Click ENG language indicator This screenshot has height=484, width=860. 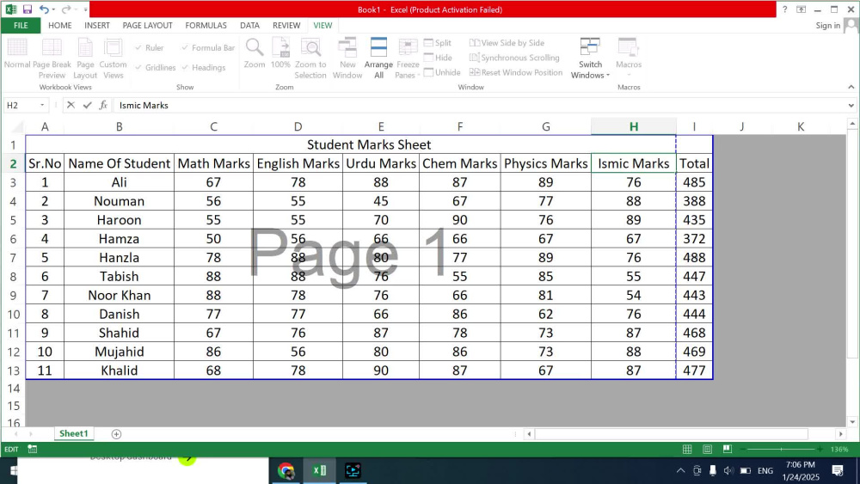coord(765,470)
